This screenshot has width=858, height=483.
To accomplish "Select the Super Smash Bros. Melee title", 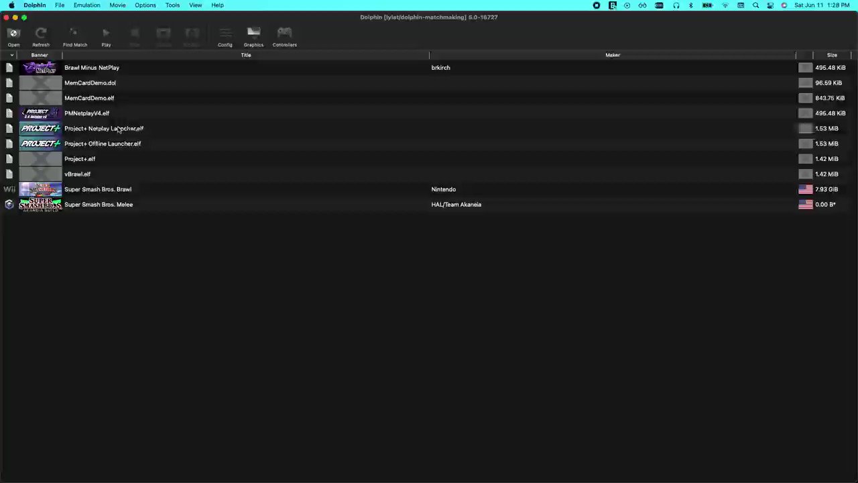I will tap(99, 205).
